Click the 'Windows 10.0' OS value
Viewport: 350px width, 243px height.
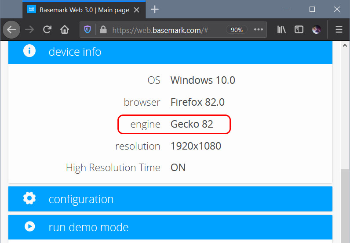tap(203, 80)
